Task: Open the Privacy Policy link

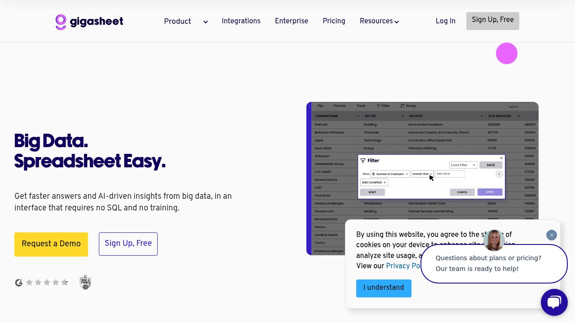Action: [403, 266]
